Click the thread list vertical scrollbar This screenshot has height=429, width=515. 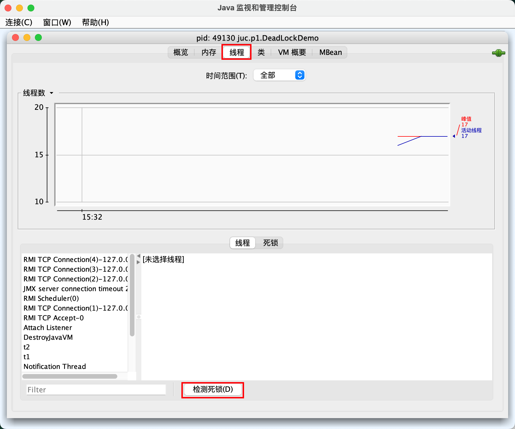pos(132,295)
